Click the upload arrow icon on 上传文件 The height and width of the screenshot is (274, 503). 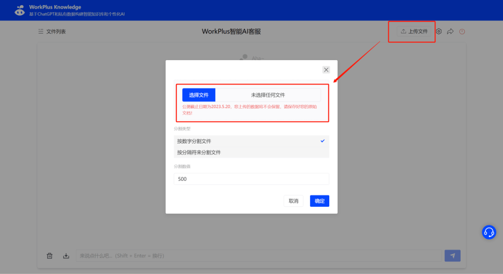402,31
